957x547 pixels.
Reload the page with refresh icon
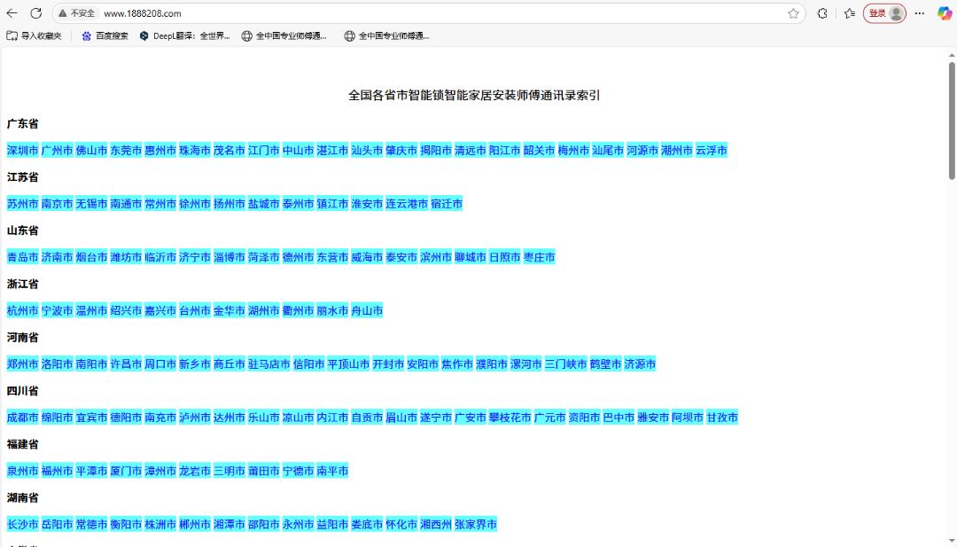click(x=36, y=12)
